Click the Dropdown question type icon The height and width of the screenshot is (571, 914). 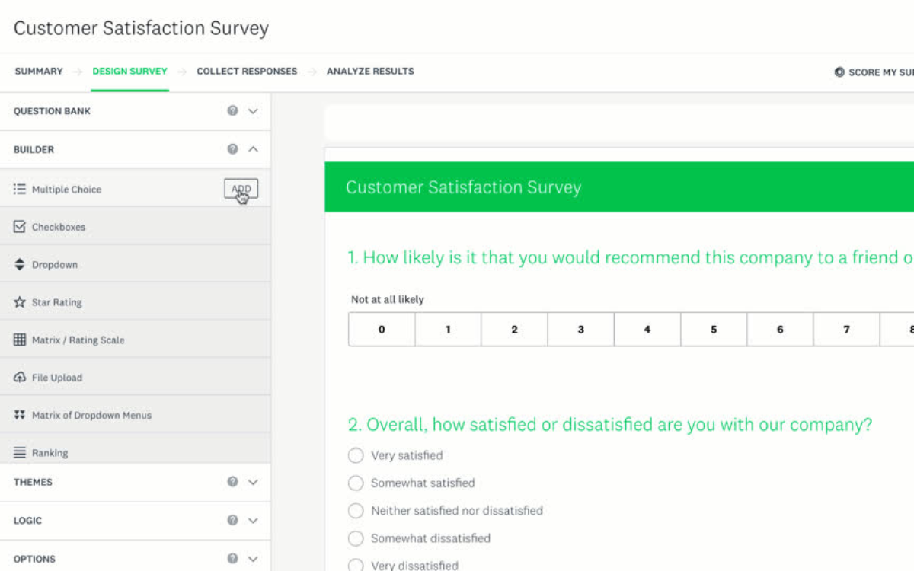pyautogui.click(x=20, y=265)
